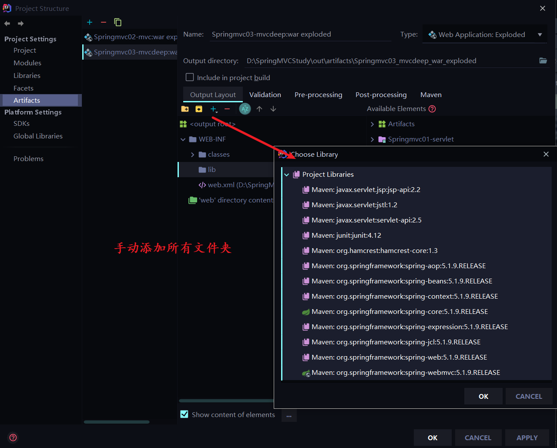This screenshot has width=557, height=448.
Task: Click the forward navigation arrow
Action: pyautogui.click(x=20, y=24)
